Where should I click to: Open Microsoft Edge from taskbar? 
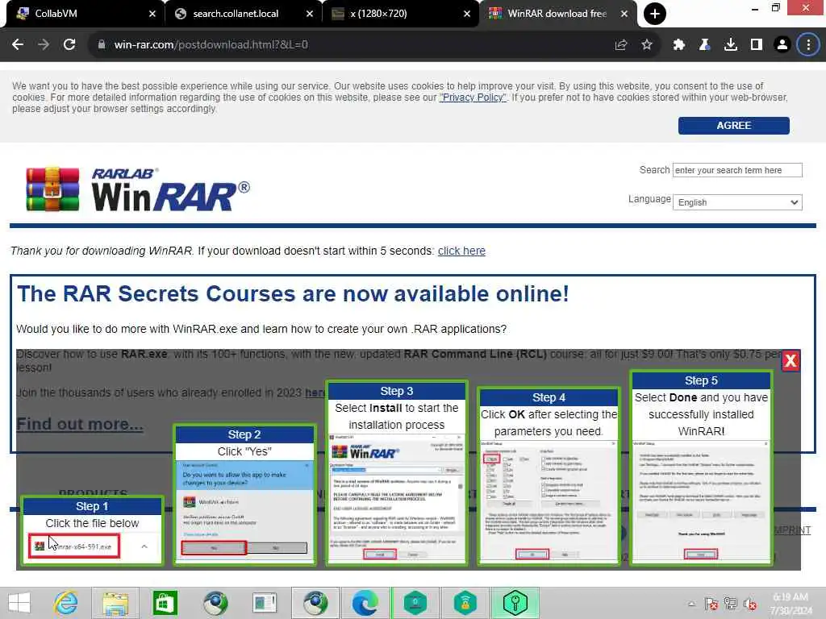coord(365,603)
